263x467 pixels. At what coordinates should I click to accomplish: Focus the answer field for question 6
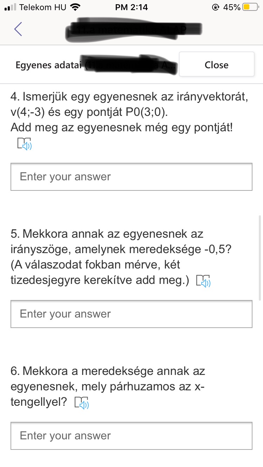click(131, 436)
